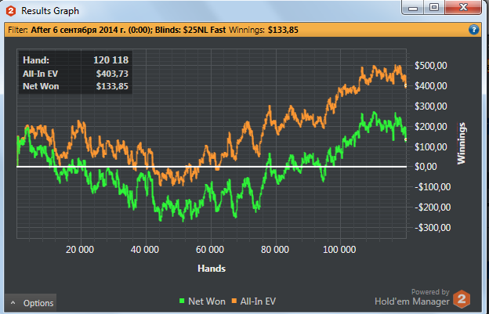
Task: Click the Hands axis title
Action: [x=212, y=269]
